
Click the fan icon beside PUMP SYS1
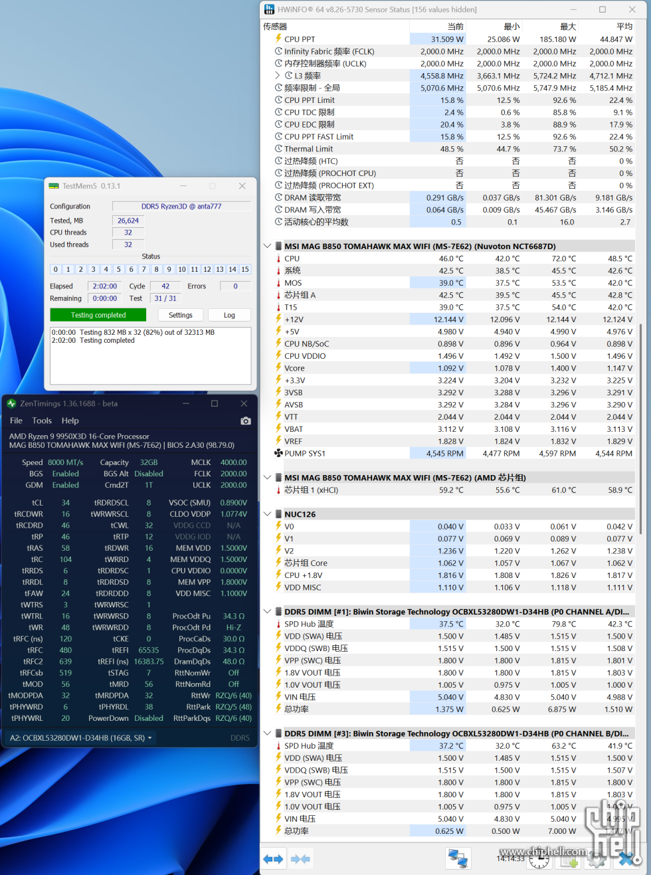tap(278, 453)
